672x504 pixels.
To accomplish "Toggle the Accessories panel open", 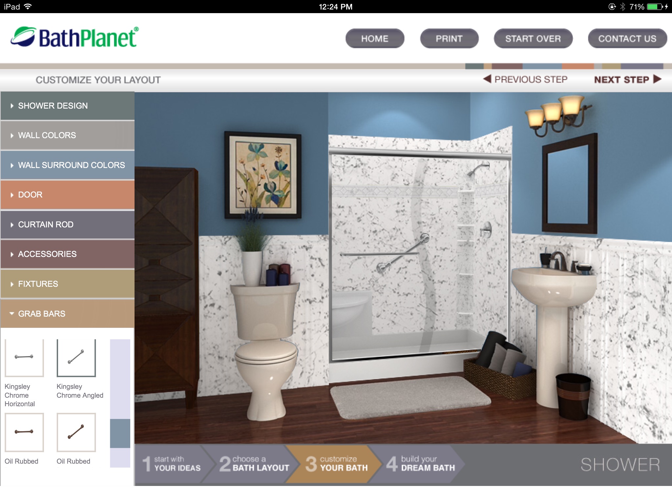I will coord(67,254).
